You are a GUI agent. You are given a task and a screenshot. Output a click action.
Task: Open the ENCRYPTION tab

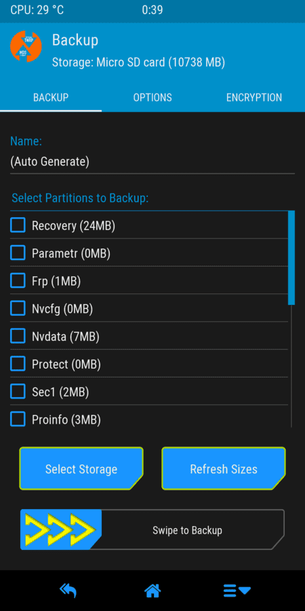click(x=254, y=97)
